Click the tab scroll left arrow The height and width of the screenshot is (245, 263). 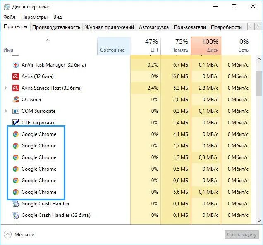coord(251,26)
